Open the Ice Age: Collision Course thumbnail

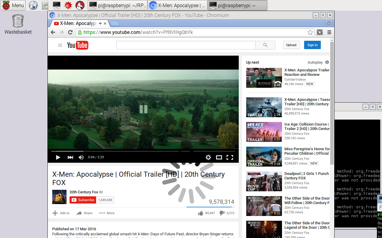(x=264, y=132)
